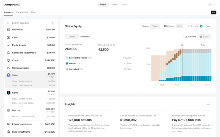The height and width of the screenshot is (137, 220).
Task: Click the info icon next to Shares granted
Action: pos(81,45)
